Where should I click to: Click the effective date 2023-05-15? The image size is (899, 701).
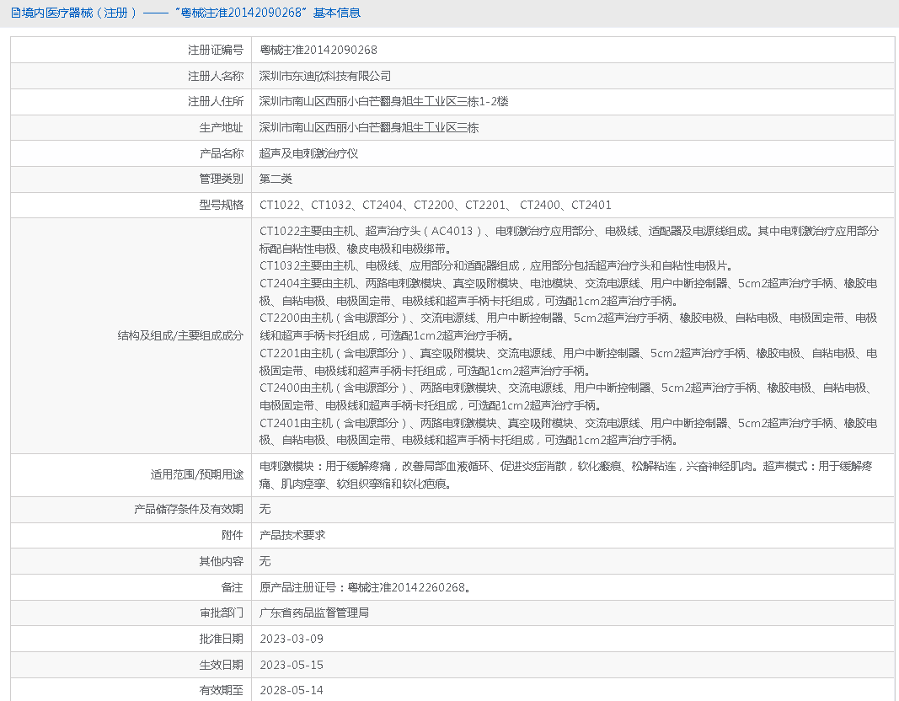pyautogui.click(x=291, y=665)
